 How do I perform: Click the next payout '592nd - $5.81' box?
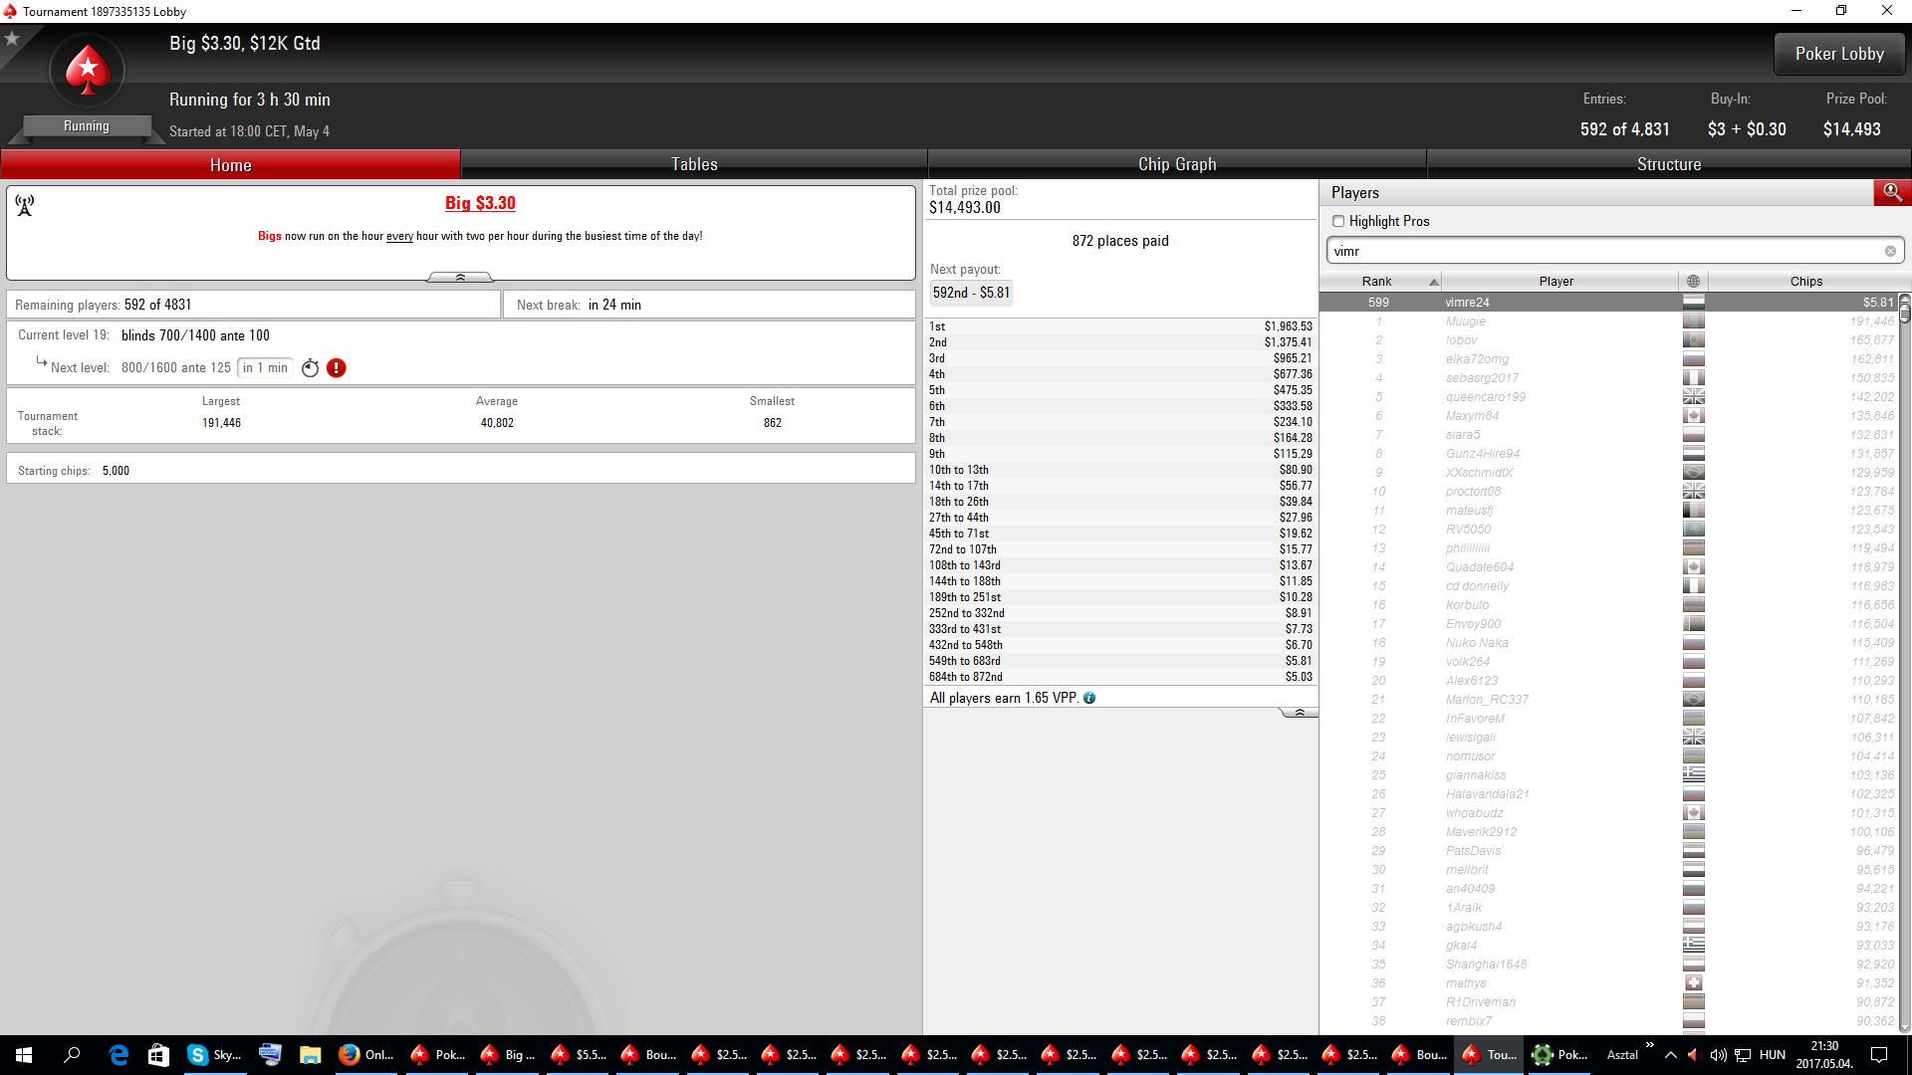click(971, 293)
